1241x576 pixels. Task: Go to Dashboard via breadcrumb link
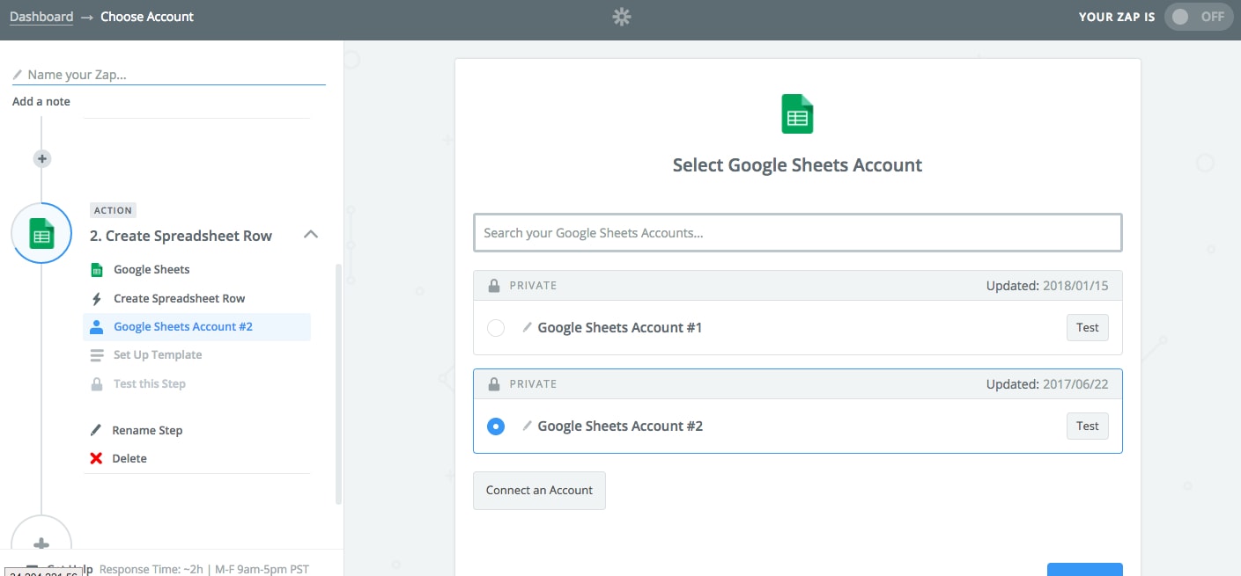click(41, 17)
